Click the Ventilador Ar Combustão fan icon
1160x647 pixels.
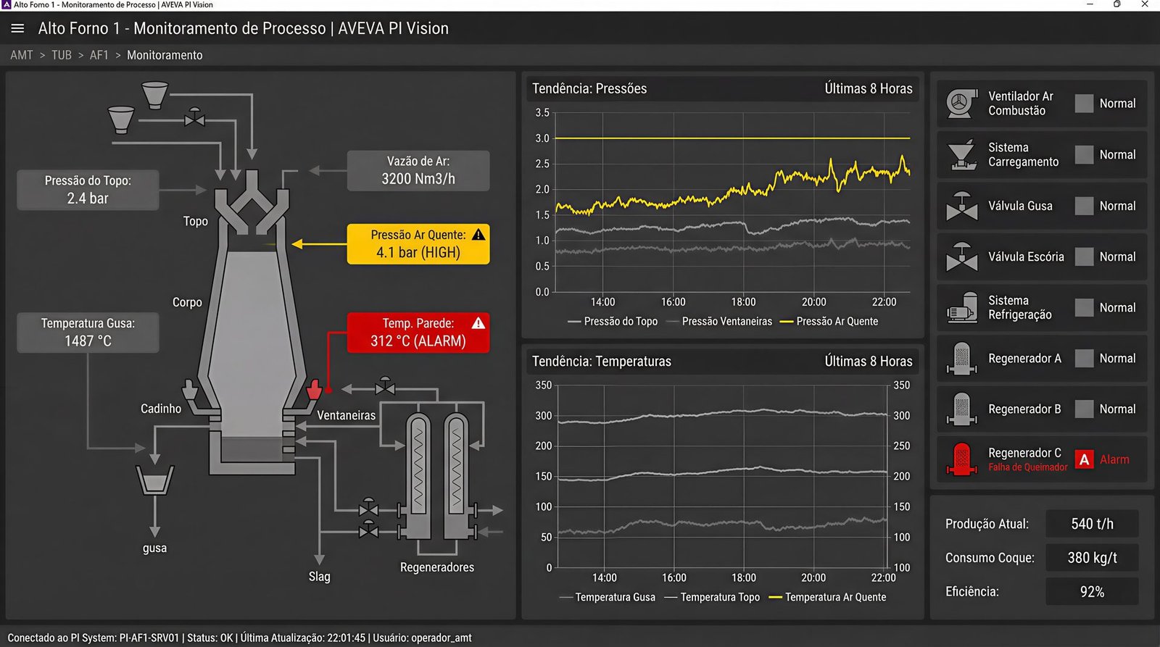point(961,104)
